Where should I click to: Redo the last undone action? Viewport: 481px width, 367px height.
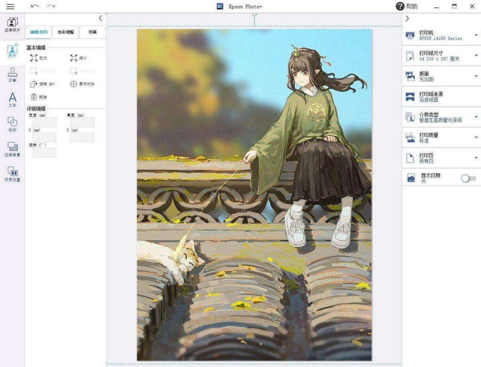(x=51, y=6)
